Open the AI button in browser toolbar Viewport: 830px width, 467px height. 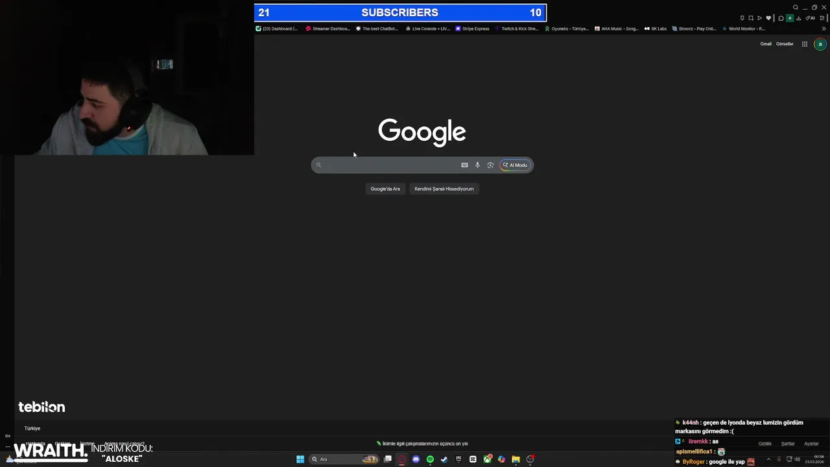(x=810, y=18)
